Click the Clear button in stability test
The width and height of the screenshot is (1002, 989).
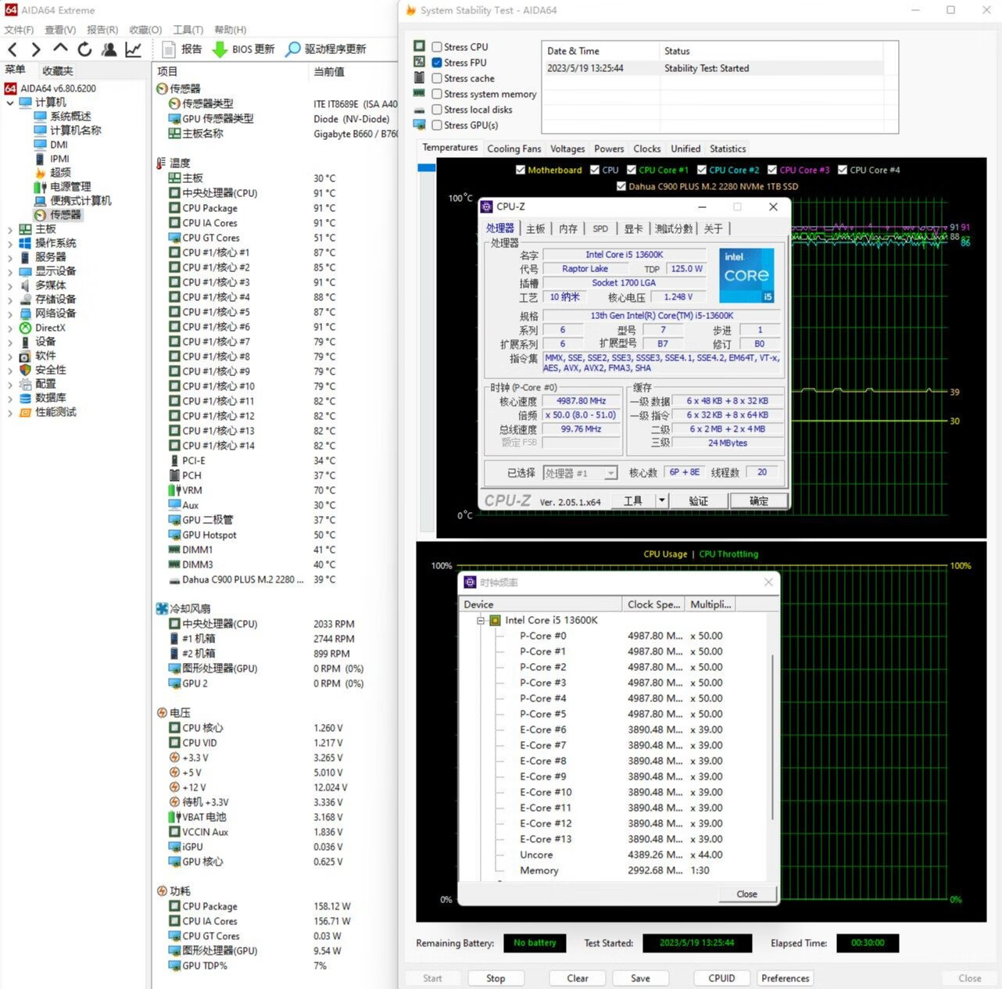pos(578,978)
